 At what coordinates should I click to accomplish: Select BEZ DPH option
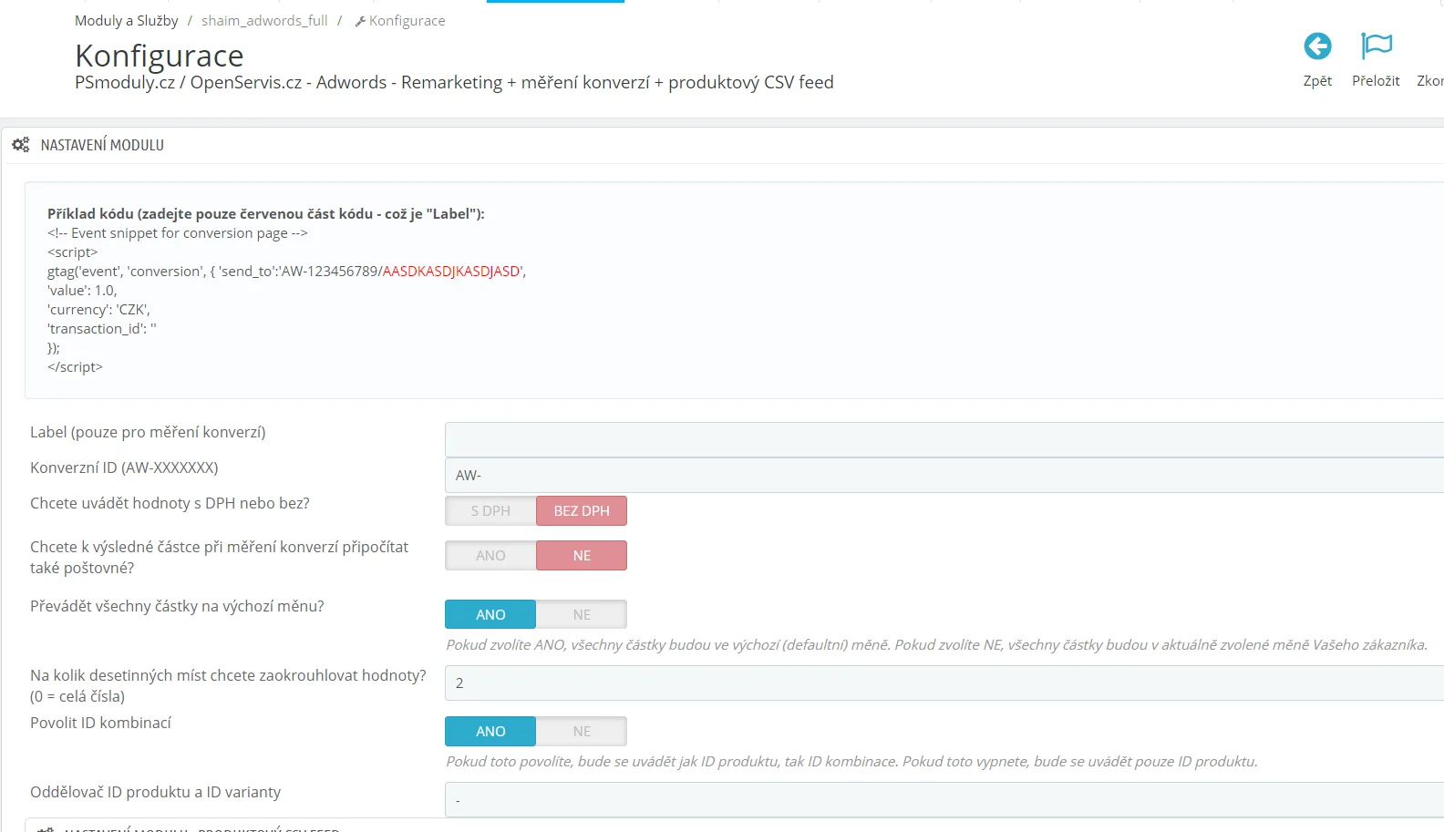(582, 511)
